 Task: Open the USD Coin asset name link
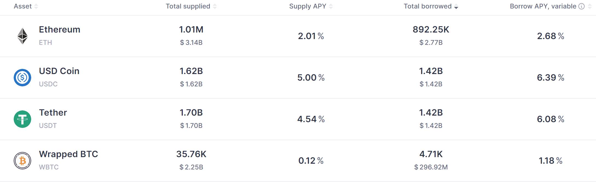pos(59,71)
